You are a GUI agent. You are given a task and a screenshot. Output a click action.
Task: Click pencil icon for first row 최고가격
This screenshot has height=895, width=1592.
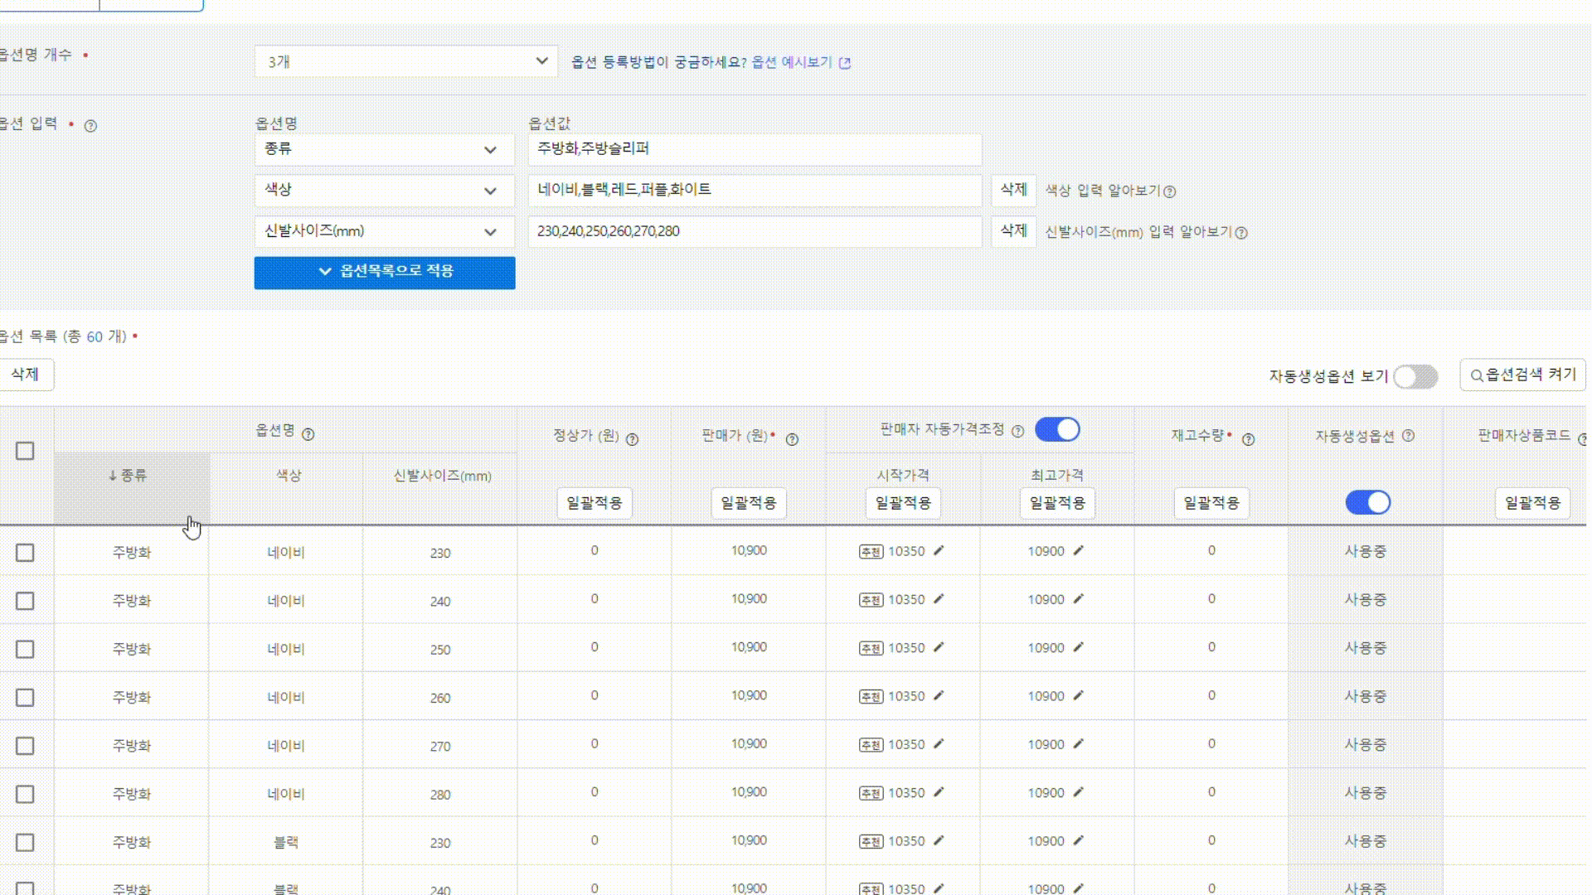pos(1078,551)
